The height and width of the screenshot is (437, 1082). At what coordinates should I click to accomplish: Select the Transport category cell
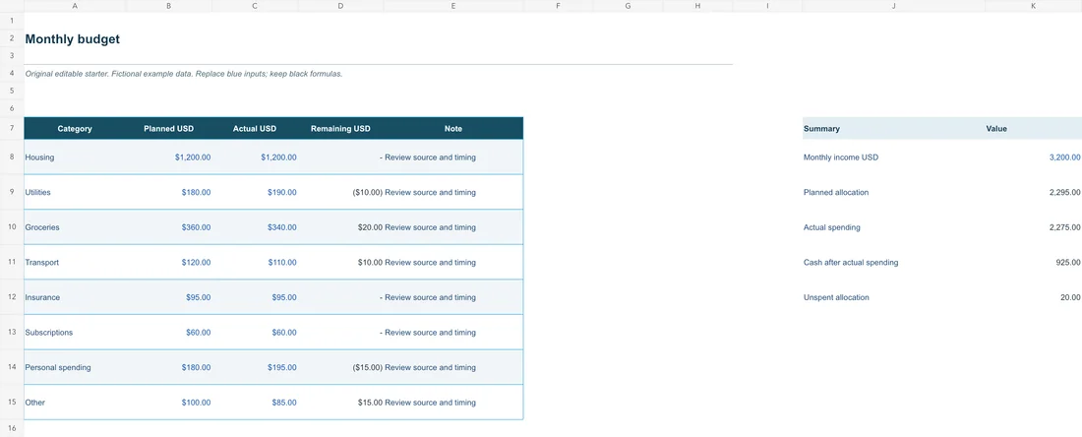(x=75, y=263)
